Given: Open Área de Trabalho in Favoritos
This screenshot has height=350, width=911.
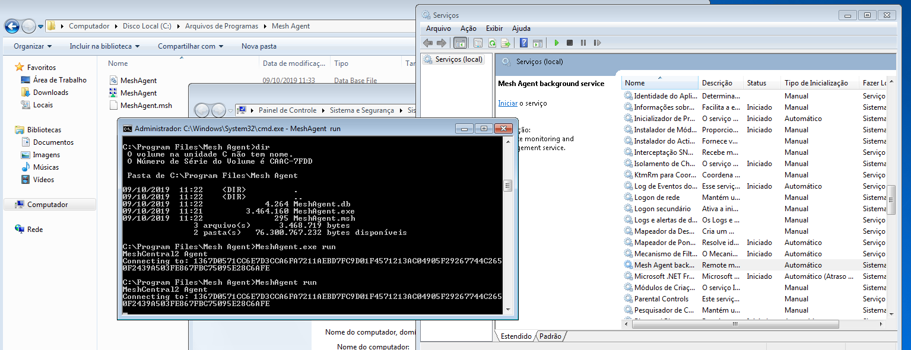Looking at the screenshot, I should tap(54, 80).
